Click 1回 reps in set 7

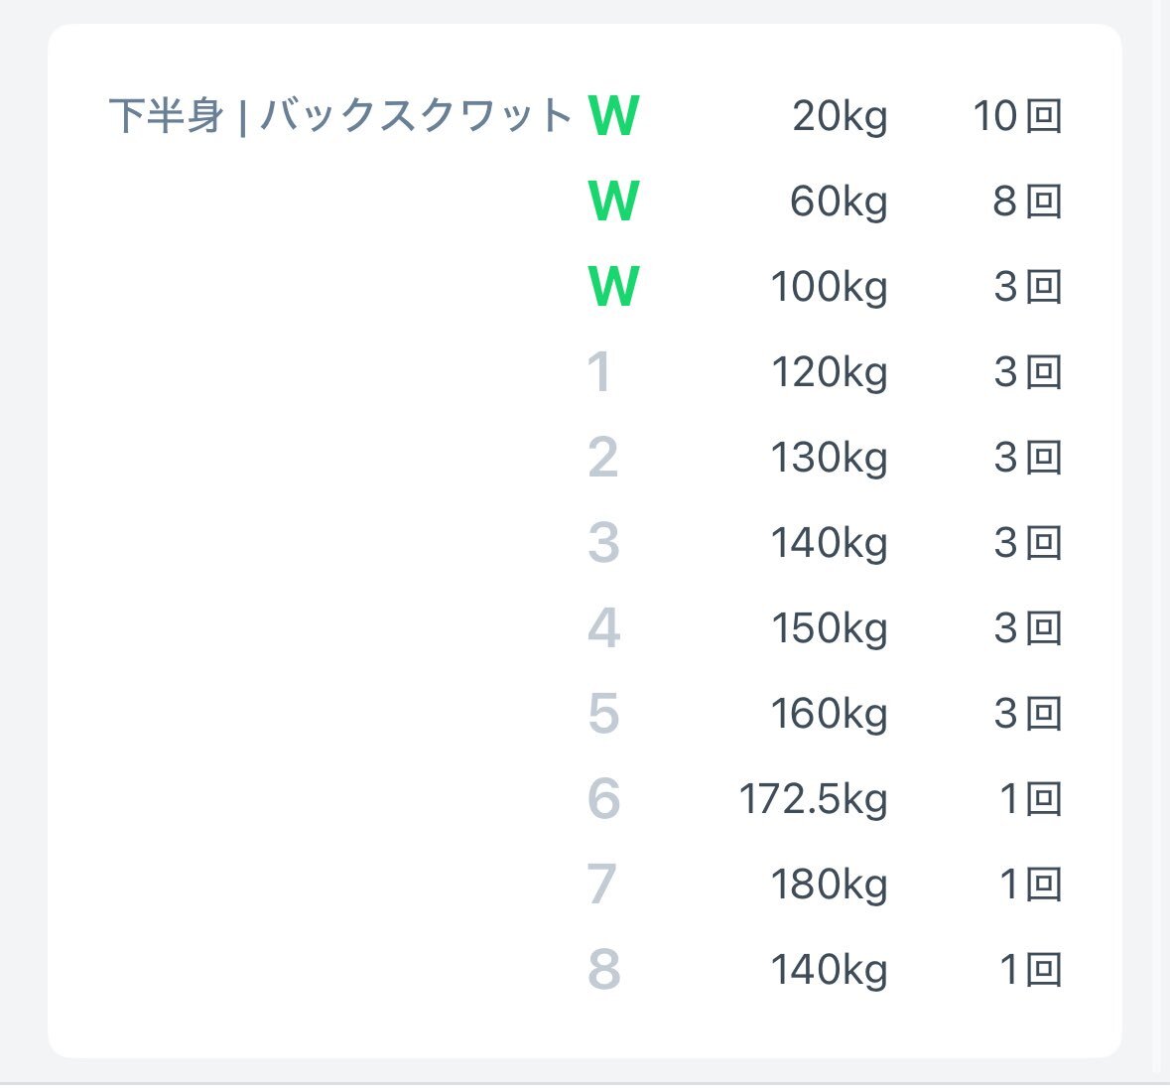click(x=1030, y=885)
